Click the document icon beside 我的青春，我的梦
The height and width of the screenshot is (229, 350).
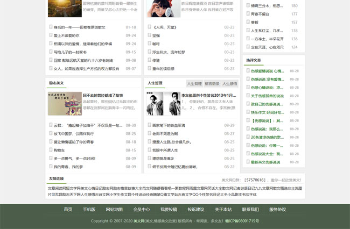pyautogui.click(x=51, y=167)
